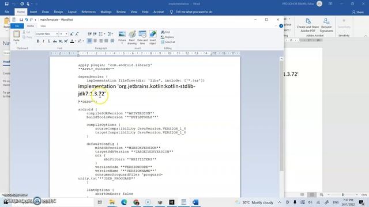This screenshot has width=369, height=207.
Task: Justify the text in WordPad
Action: pyautogui.click(x=106, y=41)
